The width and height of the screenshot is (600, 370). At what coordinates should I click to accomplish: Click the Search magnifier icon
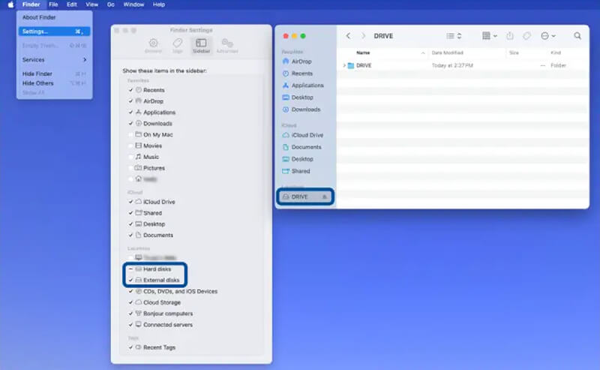pyautogui.click(x=577, y=35)
